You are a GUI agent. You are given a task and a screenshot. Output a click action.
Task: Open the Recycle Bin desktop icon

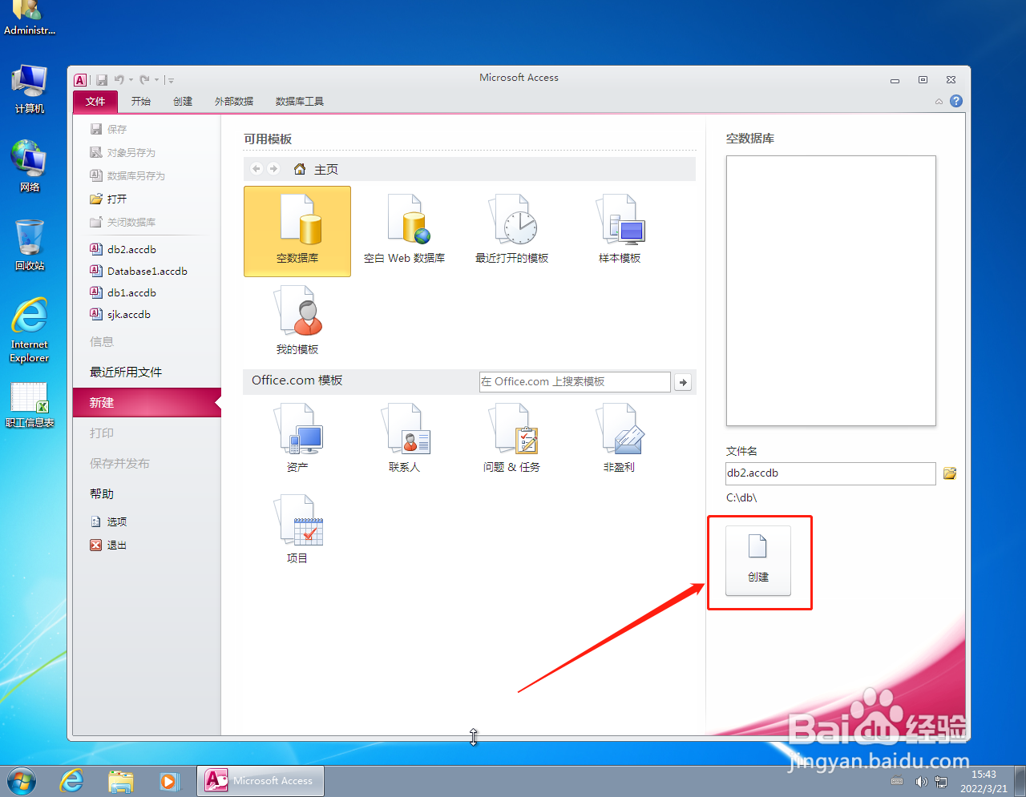[30, 244]
